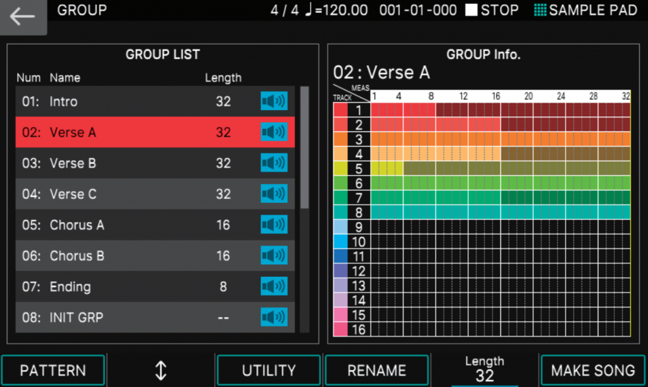Preview the Intro group with speaker icon
Screen dimensions: 648x387
pos(274,101)
